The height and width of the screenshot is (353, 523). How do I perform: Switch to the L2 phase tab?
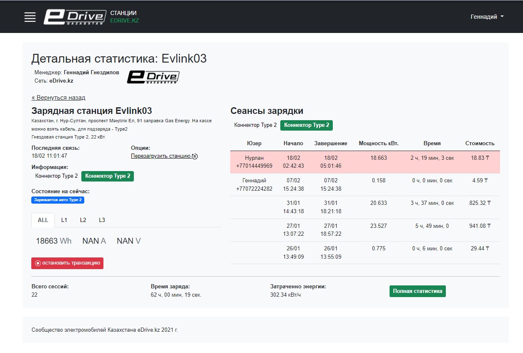click(83, 220)
